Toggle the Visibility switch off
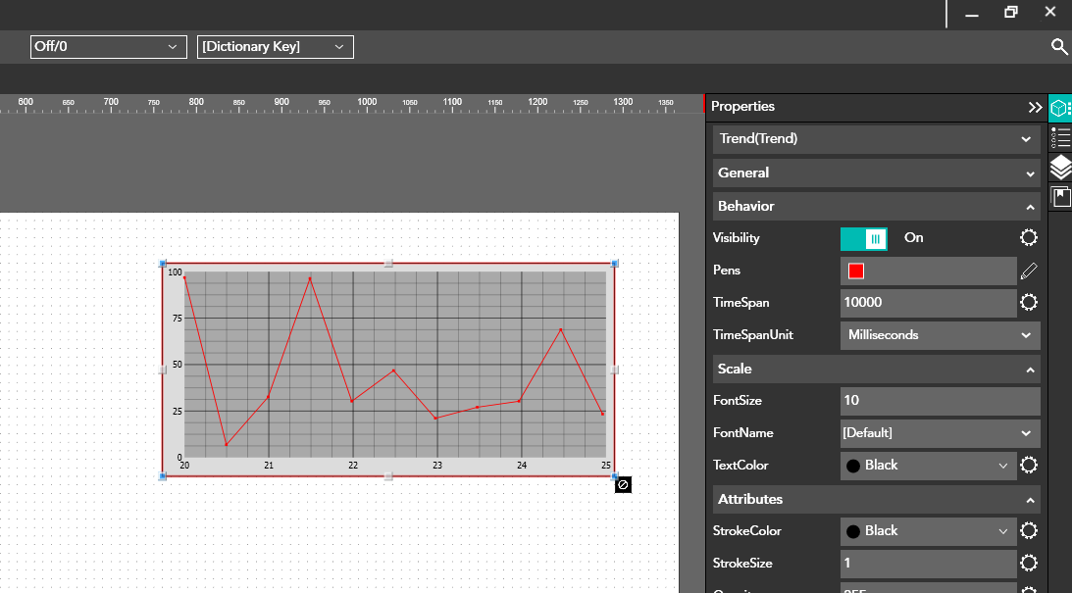 pyautogui.click(x=864, y=238)
